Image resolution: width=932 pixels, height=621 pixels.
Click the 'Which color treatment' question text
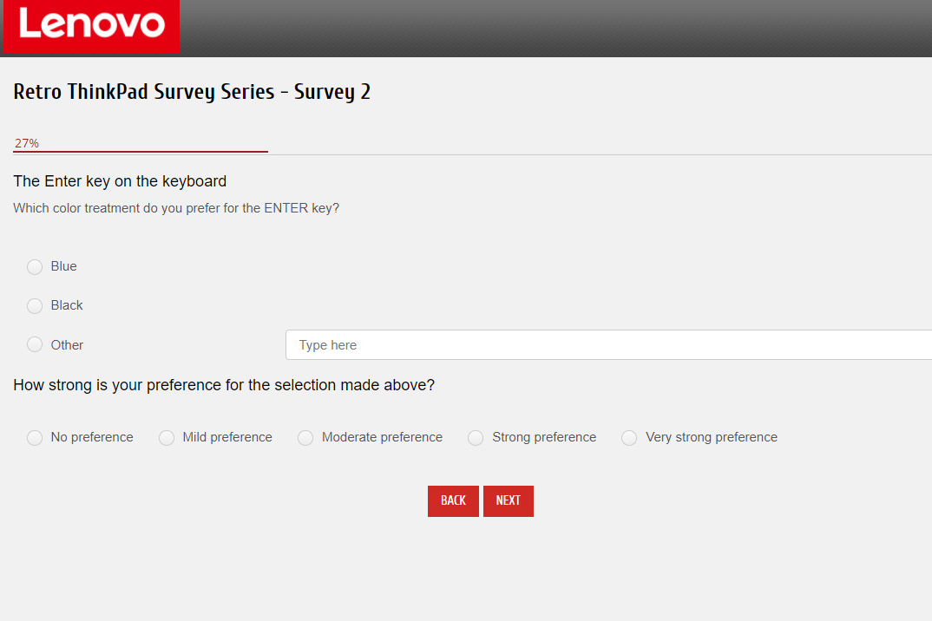pos(176,208)
